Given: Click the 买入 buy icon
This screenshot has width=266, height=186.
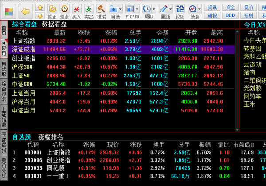Looking at the screenshot, I should [x=77, y=8].
